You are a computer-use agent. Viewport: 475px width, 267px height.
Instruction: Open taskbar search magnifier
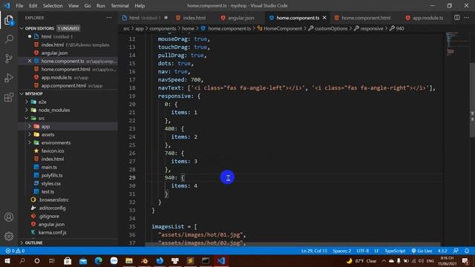[x=22, y=260]
